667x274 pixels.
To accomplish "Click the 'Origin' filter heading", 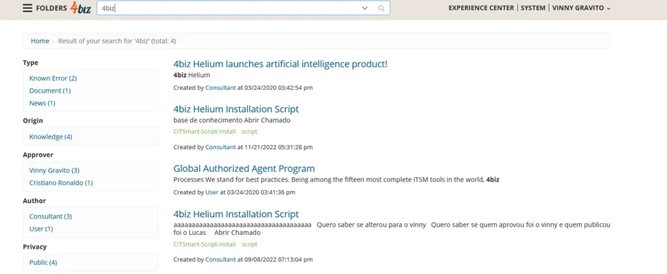I will (x=33, y=120).
